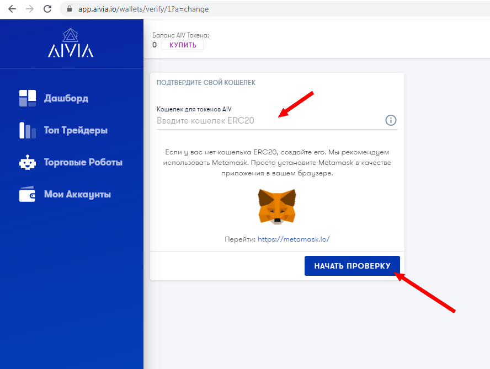Click the browser forward arrow

coord(30,9)
